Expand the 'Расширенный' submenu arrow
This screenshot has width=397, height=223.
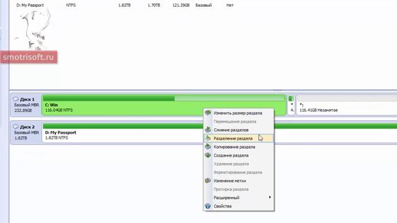270,197
